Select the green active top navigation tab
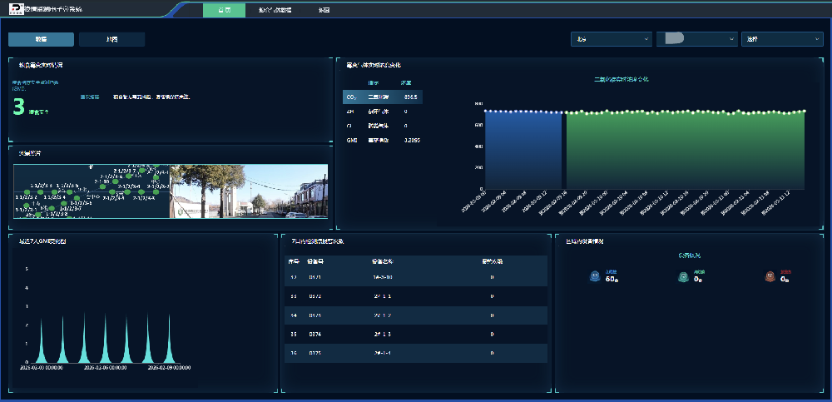This screenshot has width=832, height=402. point(224,10)
